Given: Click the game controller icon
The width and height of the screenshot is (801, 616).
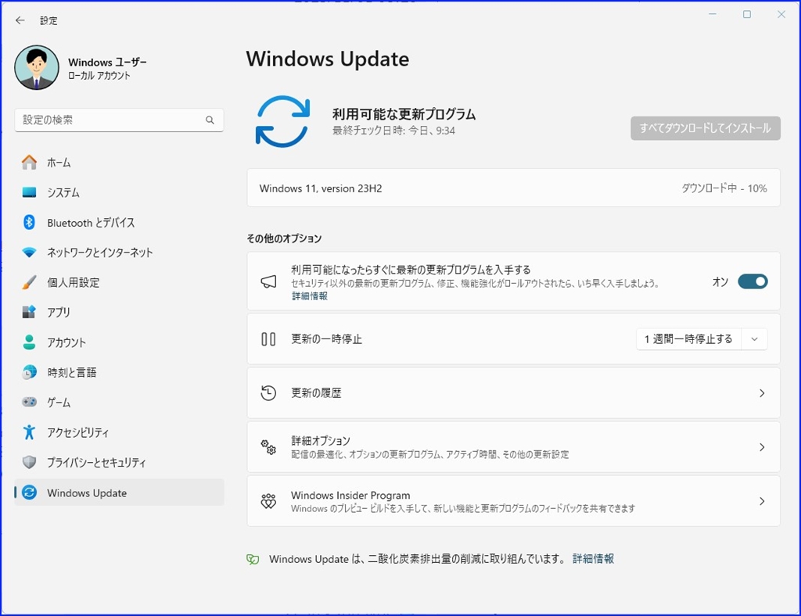Looking at the screenshot, I should (x=29, y=402).
